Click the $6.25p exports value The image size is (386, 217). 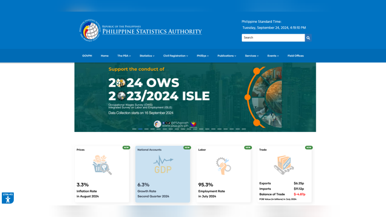click(299, 183)
